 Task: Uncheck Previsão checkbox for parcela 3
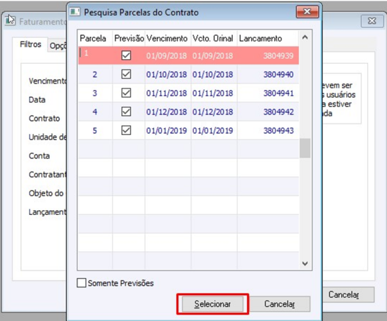pos(126,93)
